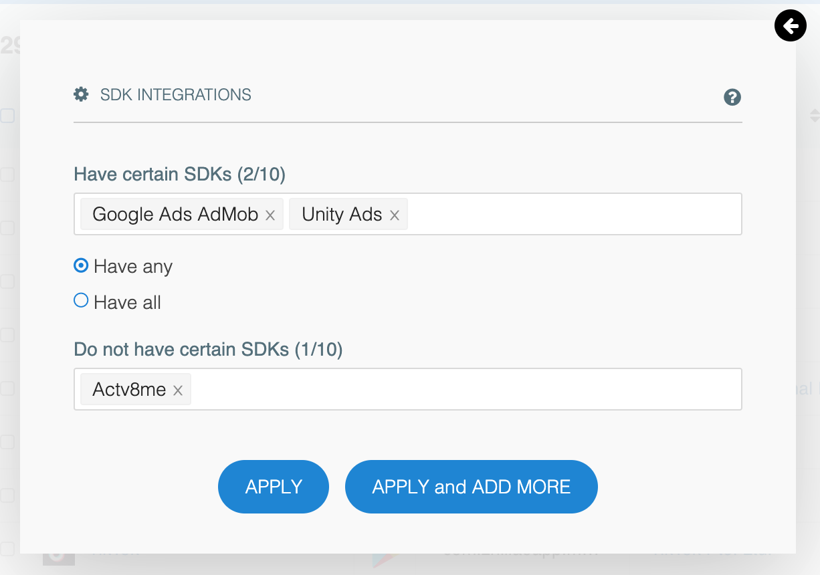Select the "Have any" radio button
The height and width of the screenshot is (575, 820).
tap(80, 265)
